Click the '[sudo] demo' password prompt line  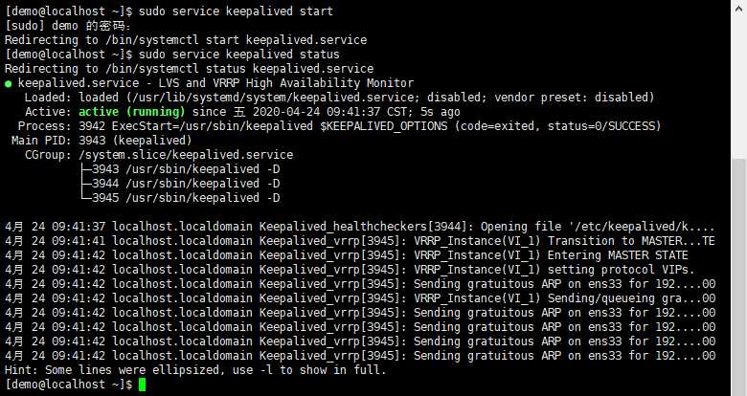pyautogui.click(x=68, y=26)
